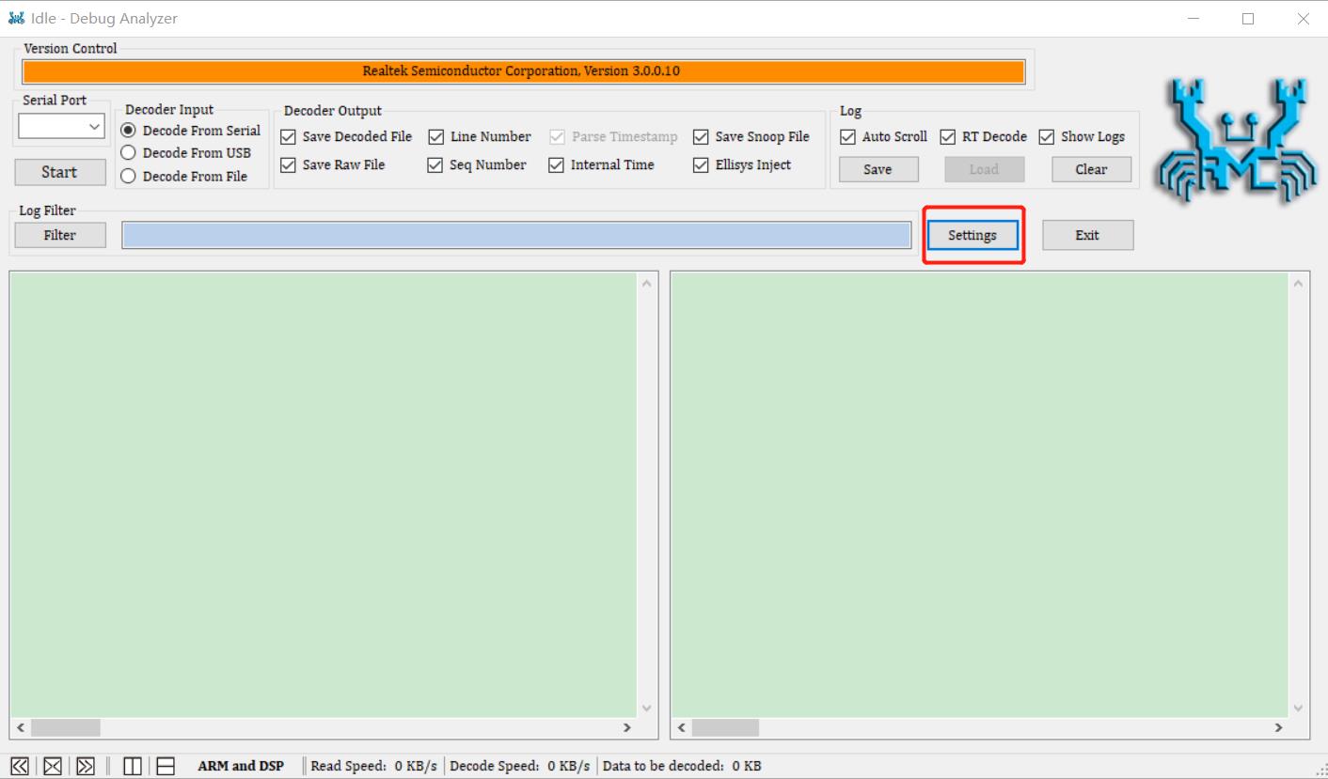The height and width of the screenshot is (779, 1328).
Task: Click the Data to be decoded status entry
Action: click(x=682, y=766)
